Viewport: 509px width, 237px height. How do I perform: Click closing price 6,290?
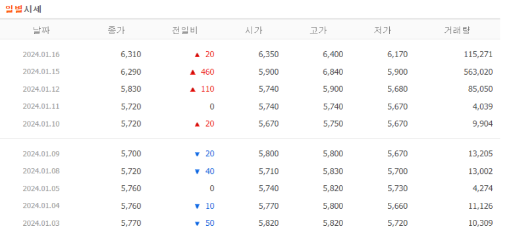131,72
